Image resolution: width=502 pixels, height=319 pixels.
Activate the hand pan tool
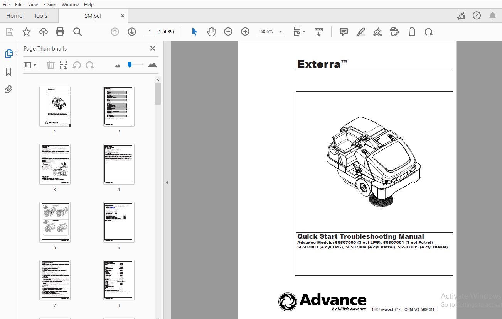click(x=211, y=32)
